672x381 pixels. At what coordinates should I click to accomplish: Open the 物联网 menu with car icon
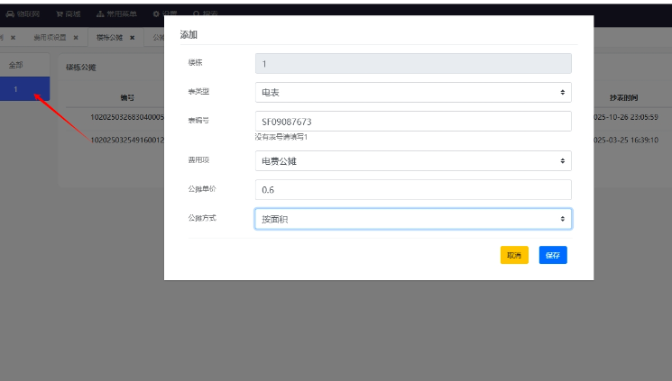(x=23, y=14)
